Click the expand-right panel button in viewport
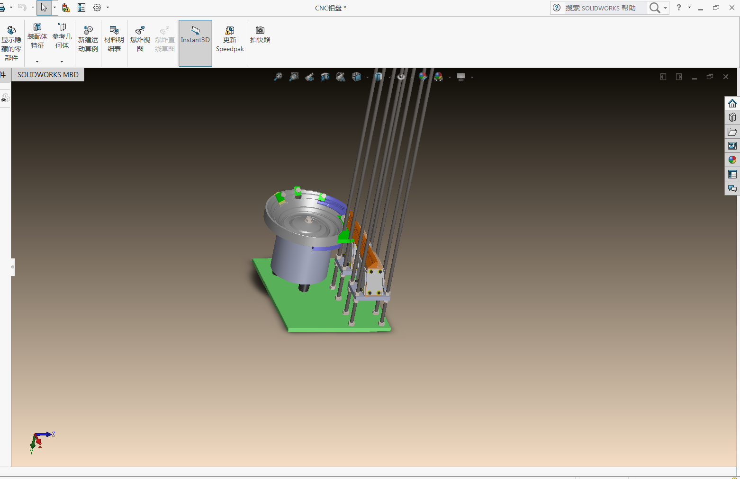The height and width of the screenshot is (479, 740). (679, 77)
